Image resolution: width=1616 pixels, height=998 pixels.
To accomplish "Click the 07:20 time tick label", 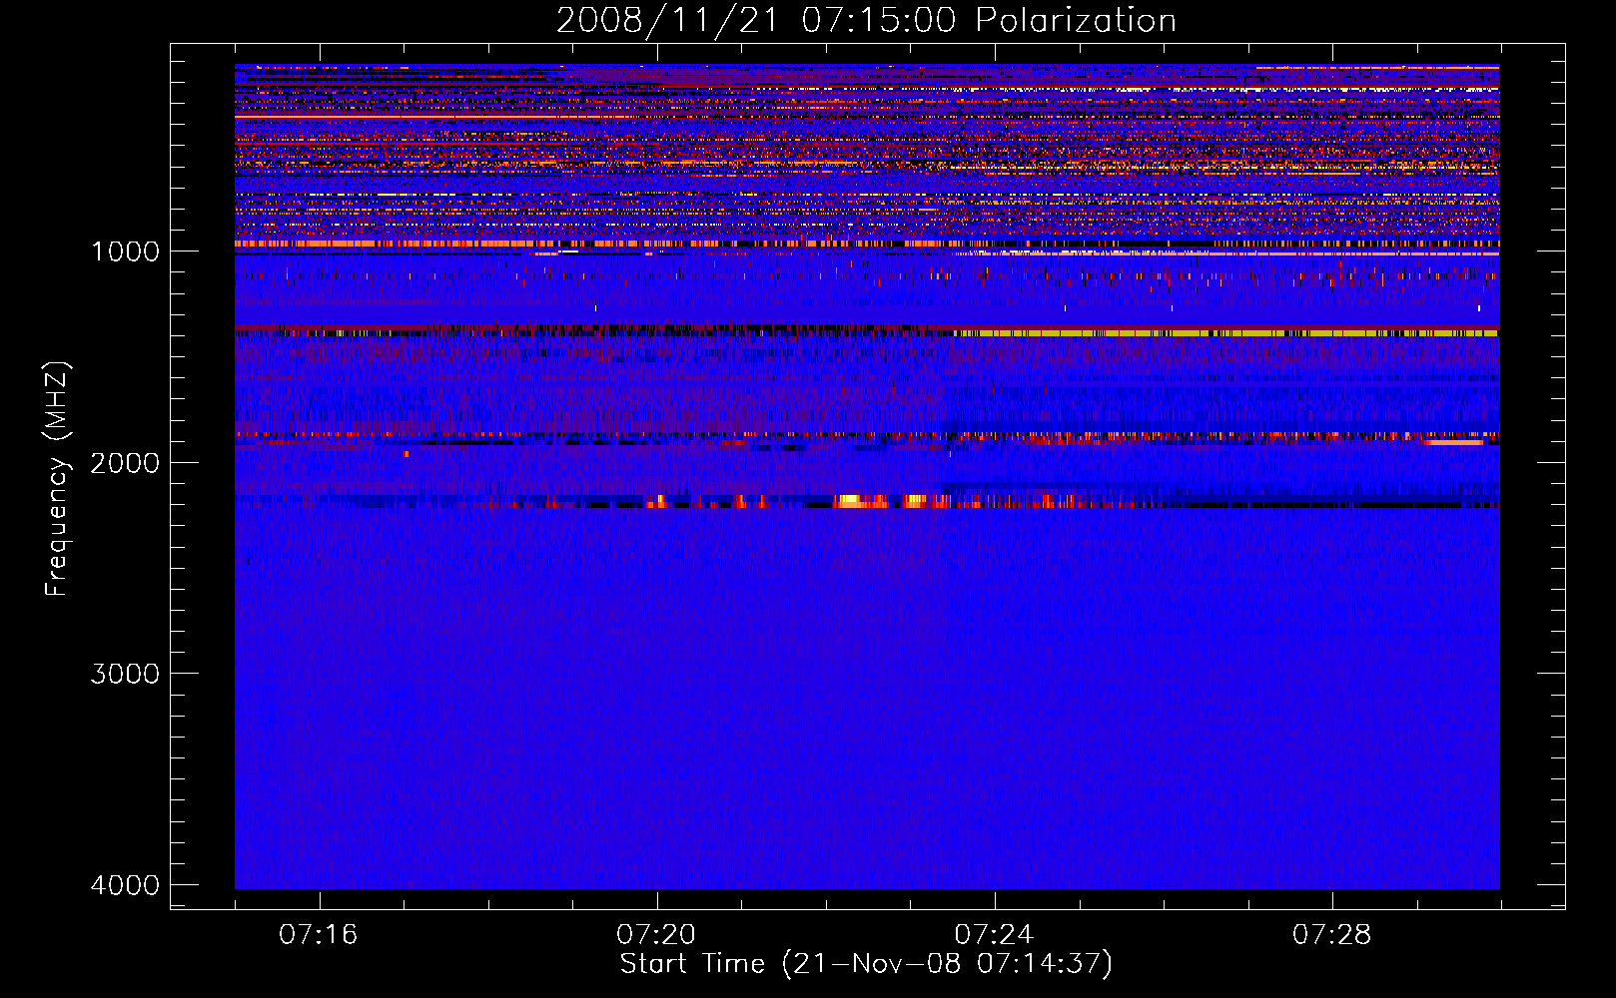I will pos(656,935).
